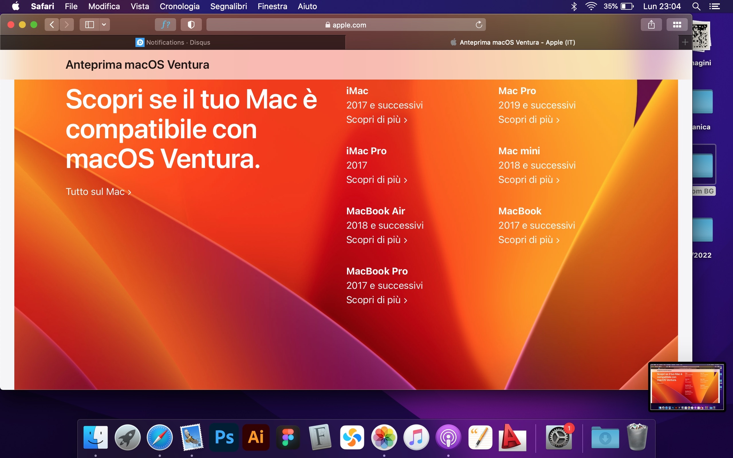Click Scopri di più under Mac Pro
The width and height of the screenshot is (733, 458).
pyautogui.click(x=529, y=119)
